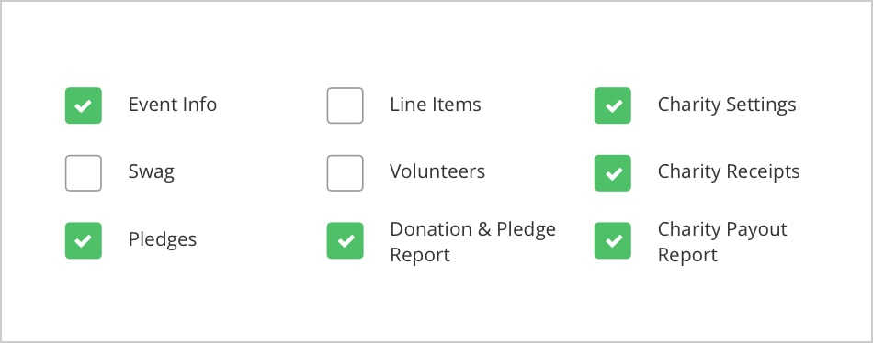Click the 'Swag' text label

coord(152,173)
